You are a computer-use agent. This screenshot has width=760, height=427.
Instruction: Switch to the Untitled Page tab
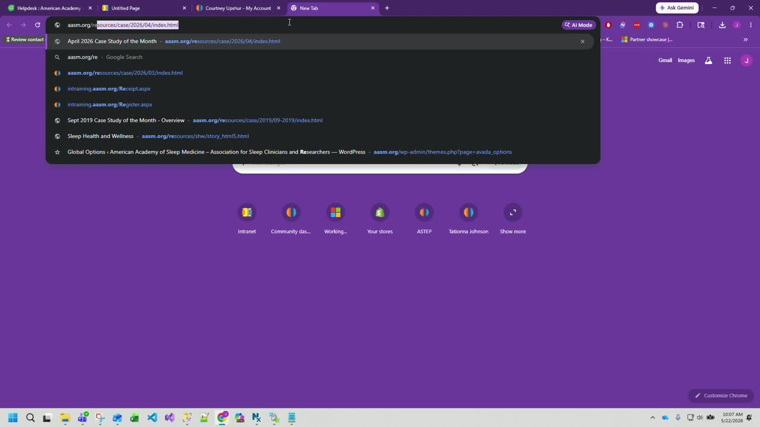[x=143, y=8]
